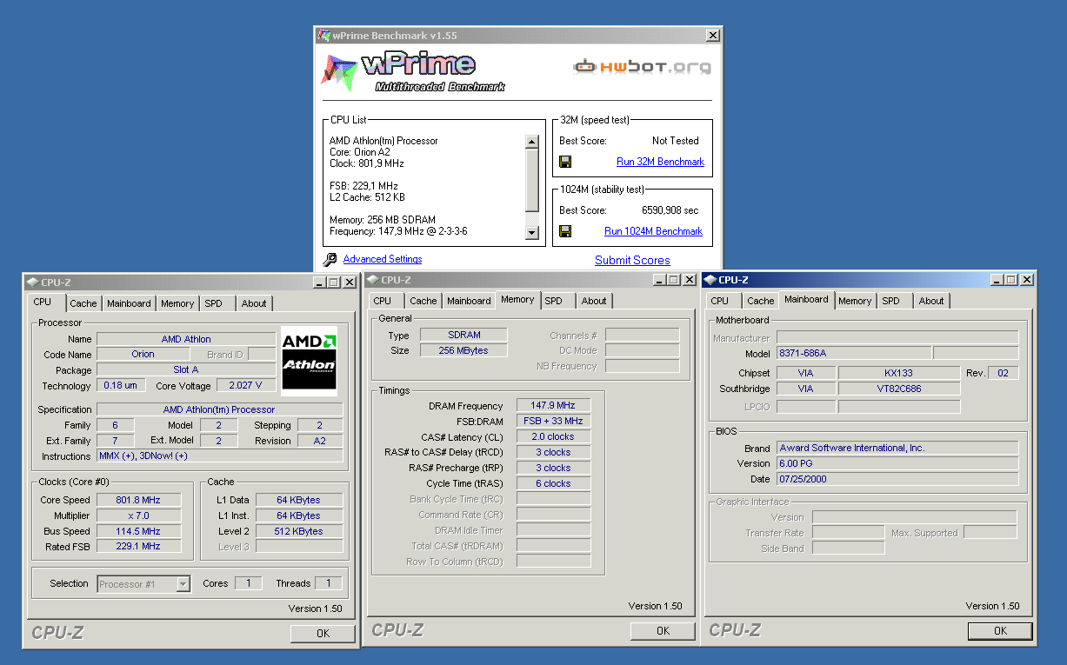Screen dimensions: 1067x665
Task: Click the hwbot.org logo in wPrime
Action: coord(642,66)
